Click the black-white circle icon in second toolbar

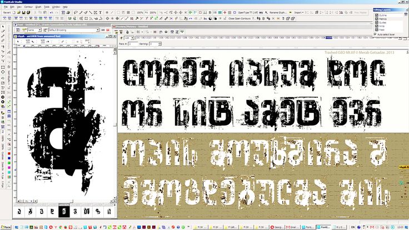210,18
